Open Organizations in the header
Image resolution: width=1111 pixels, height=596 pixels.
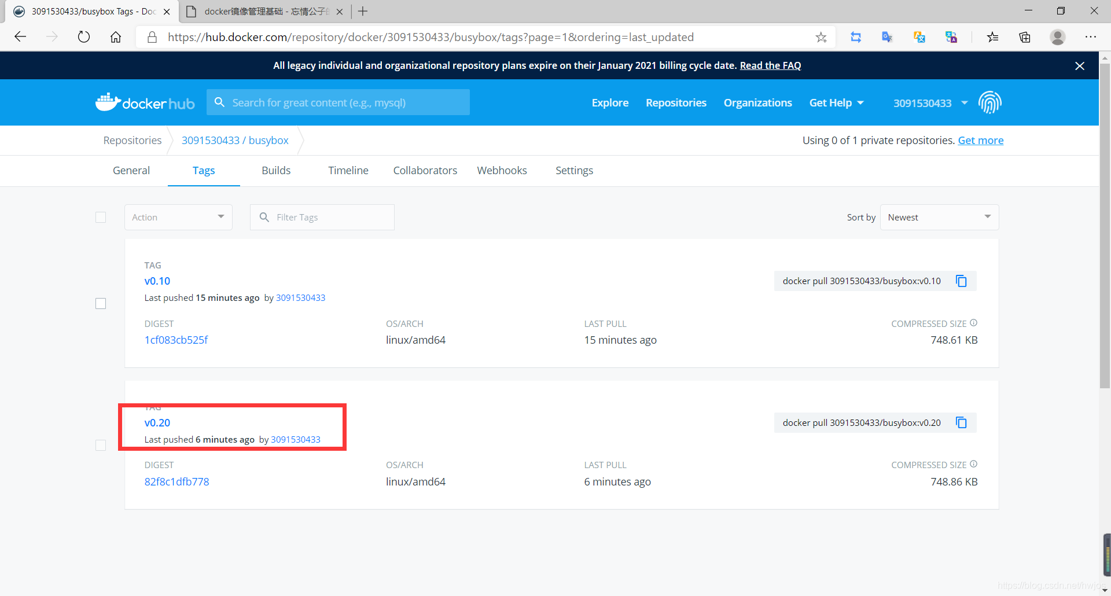click(757, 102)
